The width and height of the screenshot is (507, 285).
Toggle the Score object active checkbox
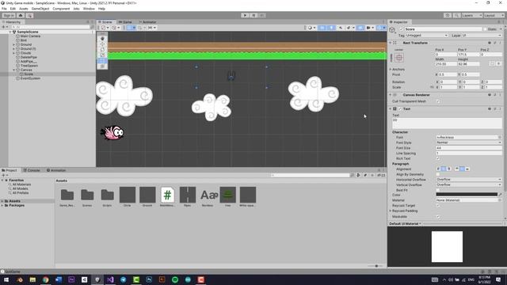coord(402,29)
